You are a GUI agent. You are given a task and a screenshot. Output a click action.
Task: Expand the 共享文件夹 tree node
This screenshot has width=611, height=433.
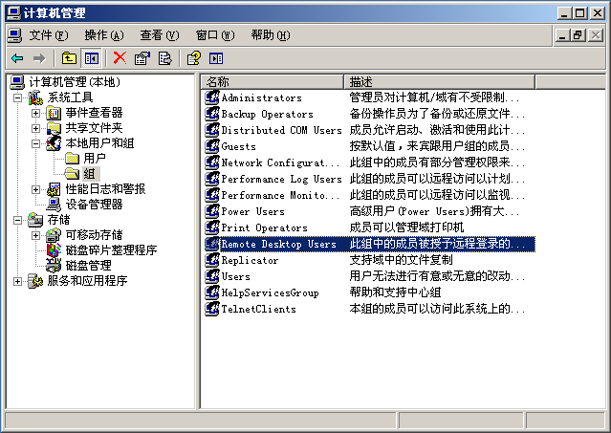click(35, 128)
